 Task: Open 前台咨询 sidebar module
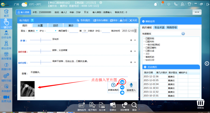(x=6, y=45)
